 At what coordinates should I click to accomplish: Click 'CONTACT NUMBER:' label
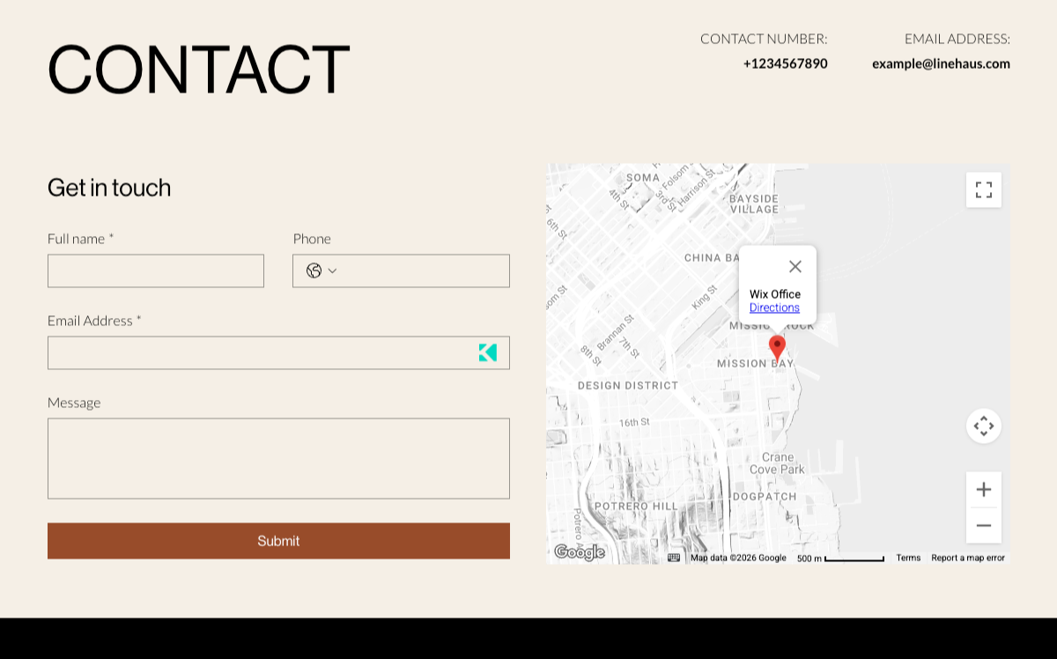(x=764, y=39)
